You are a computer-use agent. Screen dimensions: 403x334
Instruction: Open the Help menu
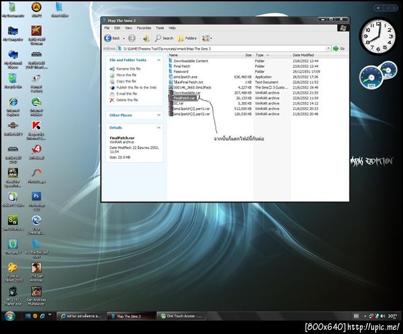click(172, 28)
